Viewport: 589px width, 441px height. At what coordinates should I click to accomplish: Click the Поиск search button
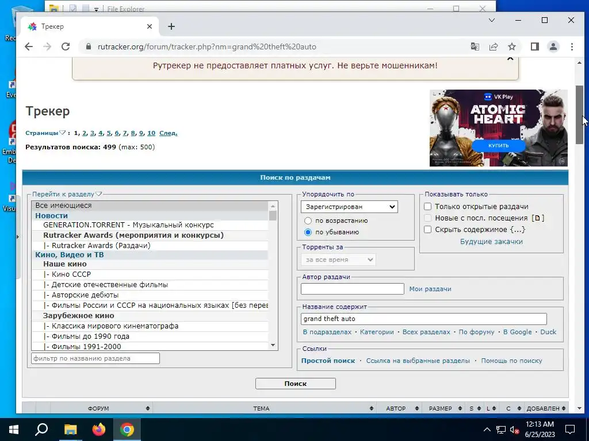[x=295, y=383]
